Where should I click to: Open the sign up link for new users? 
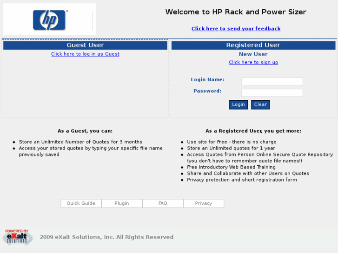pyautogui.click(x=253, y=62)
